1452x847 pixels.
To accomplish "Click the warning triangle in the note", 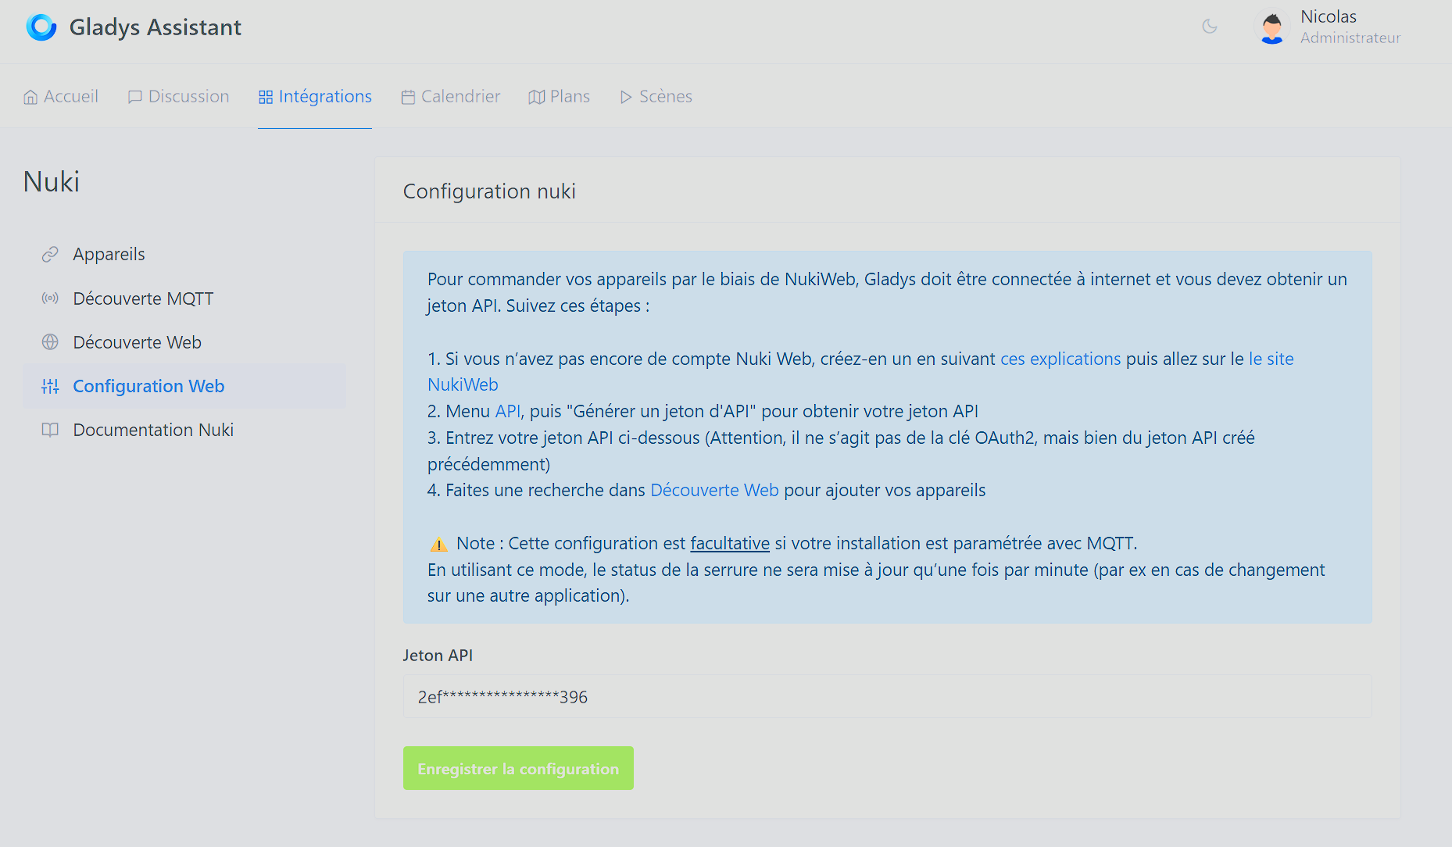I will pos(438,543).
